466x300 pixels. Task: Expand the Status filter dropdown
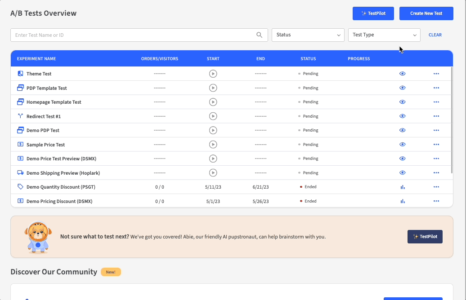pos(308,35)
